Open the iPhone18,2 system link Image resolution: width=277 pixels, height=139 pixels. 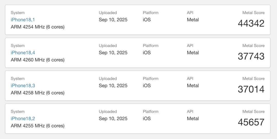(x=23, y=119)
